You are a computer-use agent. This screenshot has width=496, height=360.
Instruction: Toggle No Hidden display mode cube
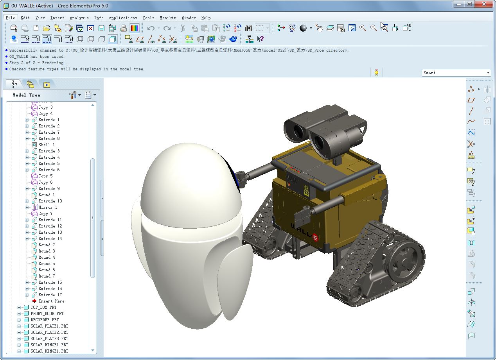point(102,39)
